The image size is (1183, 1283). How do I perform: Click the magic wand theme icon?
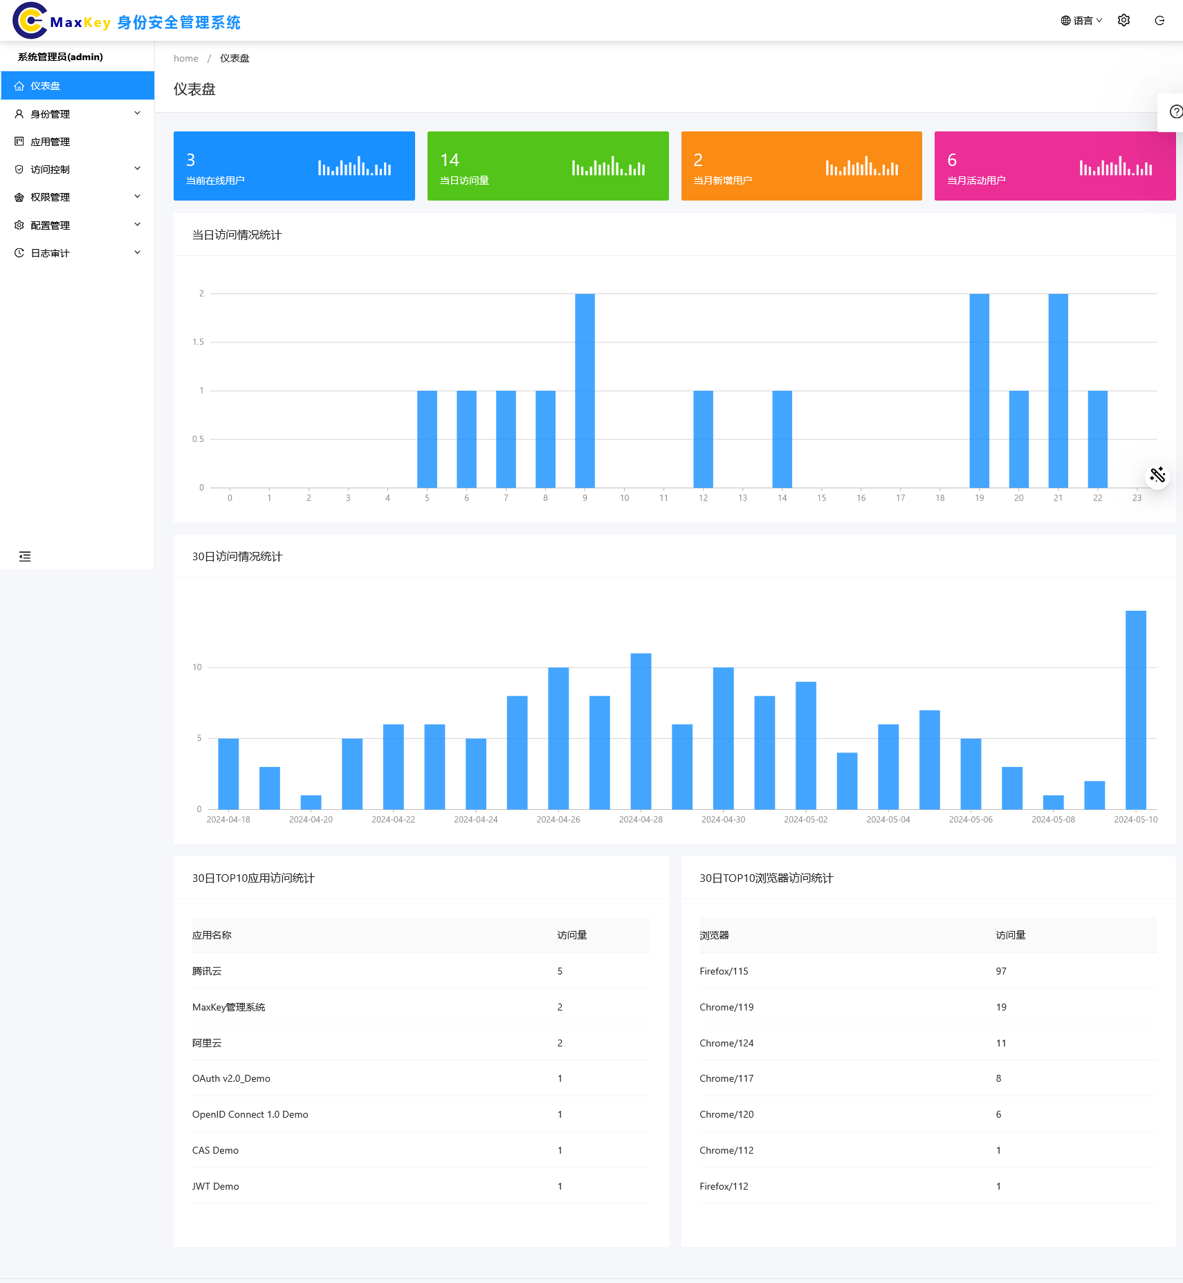[x=1157, y=475]
